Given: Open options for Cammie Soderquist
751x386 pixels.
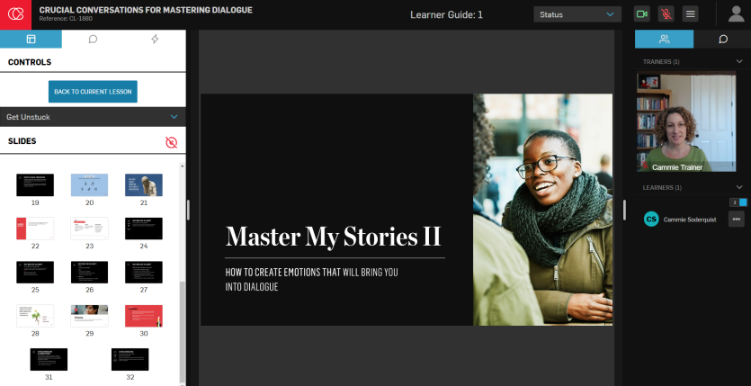Looking at the screenshot, I should [736, 220].
